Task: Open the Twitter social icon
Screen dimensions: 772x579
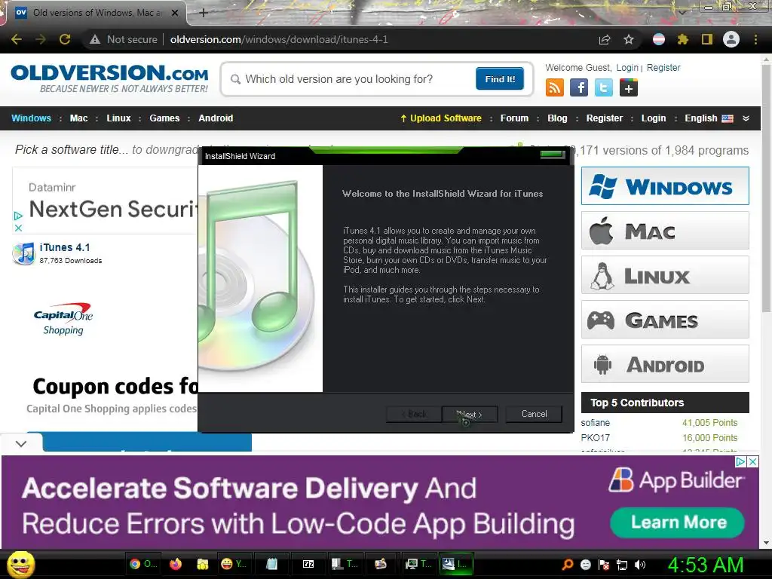Action: pyautogui.click(x=604, y=87)
